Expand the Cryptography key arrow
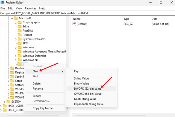175x117 pixels. (x=16, y=23)
